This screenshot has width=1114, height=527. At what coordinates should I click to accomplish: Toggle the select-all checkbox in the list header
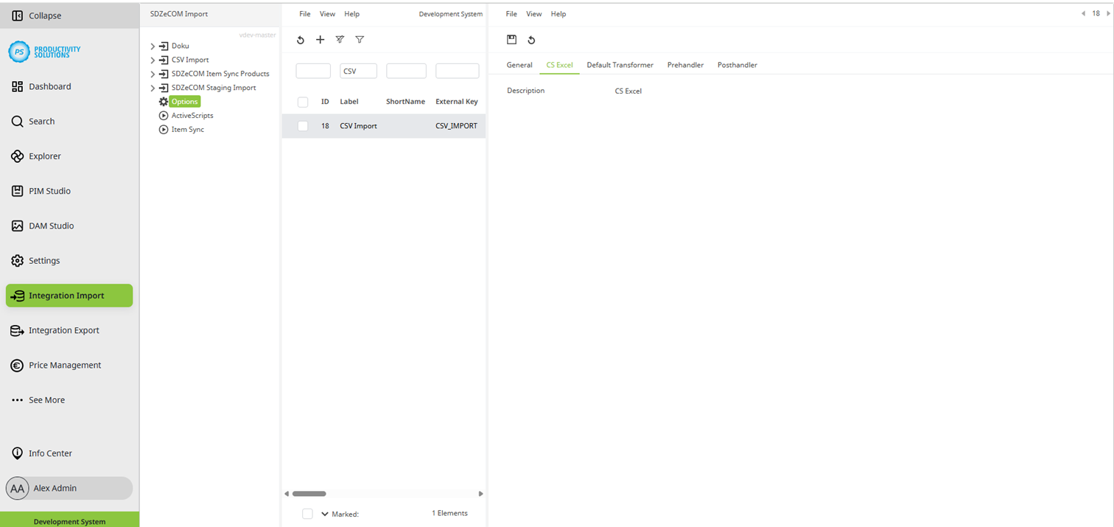pyautogui.click(x=302, y=102)
